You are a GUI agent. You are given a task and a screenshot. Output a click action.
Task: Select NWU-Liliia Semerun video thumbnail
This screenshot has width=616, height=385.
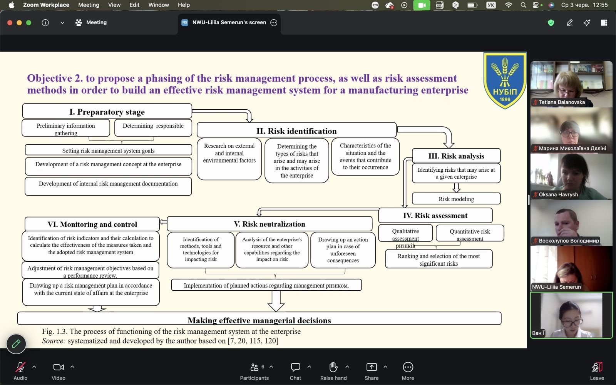tap(571, 269)
